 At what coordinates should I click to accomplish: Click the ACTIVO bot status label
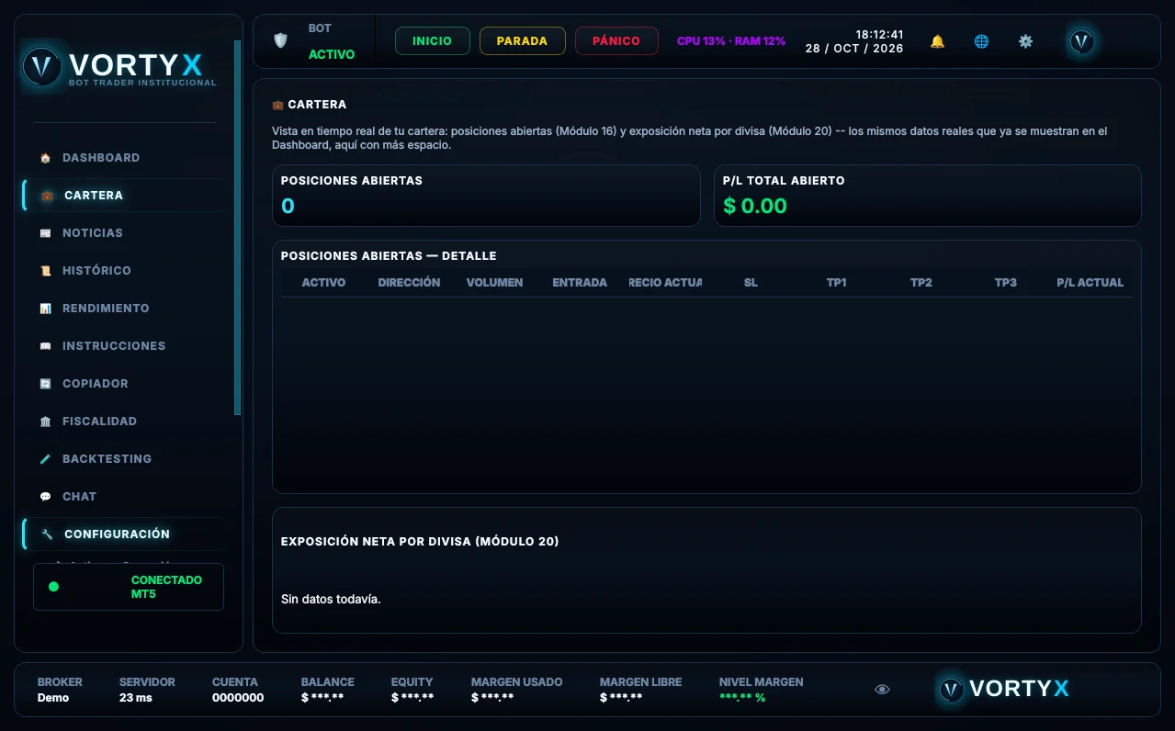[332, 54]
